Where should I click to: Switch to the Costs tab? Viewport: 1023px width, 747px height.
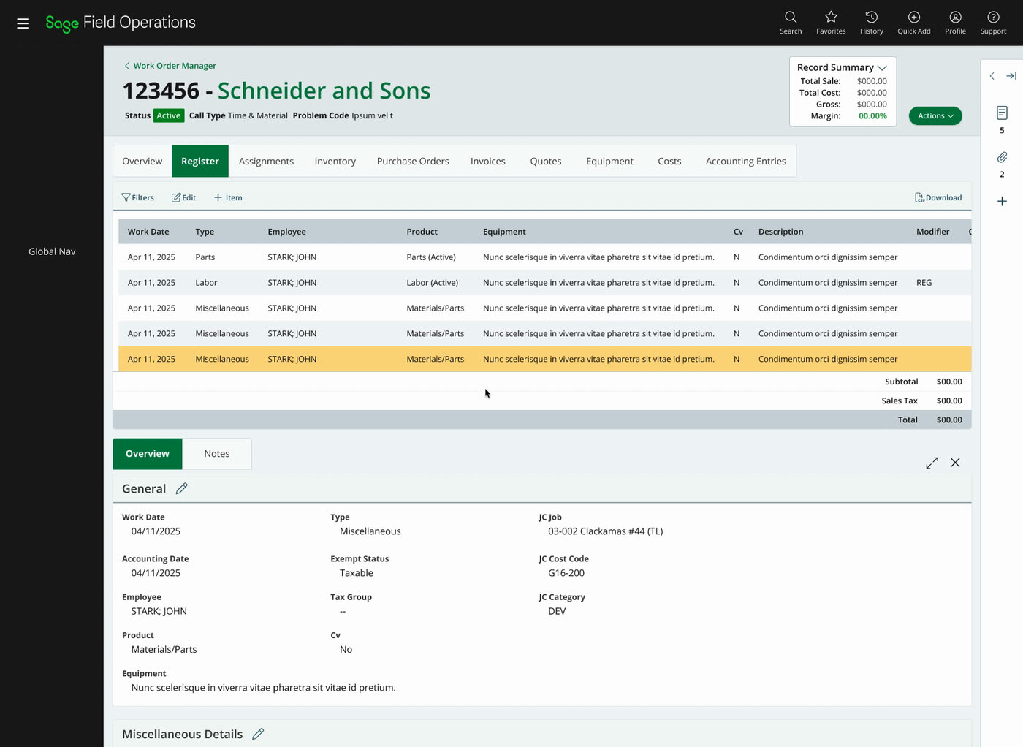click(x=669, y=161)
